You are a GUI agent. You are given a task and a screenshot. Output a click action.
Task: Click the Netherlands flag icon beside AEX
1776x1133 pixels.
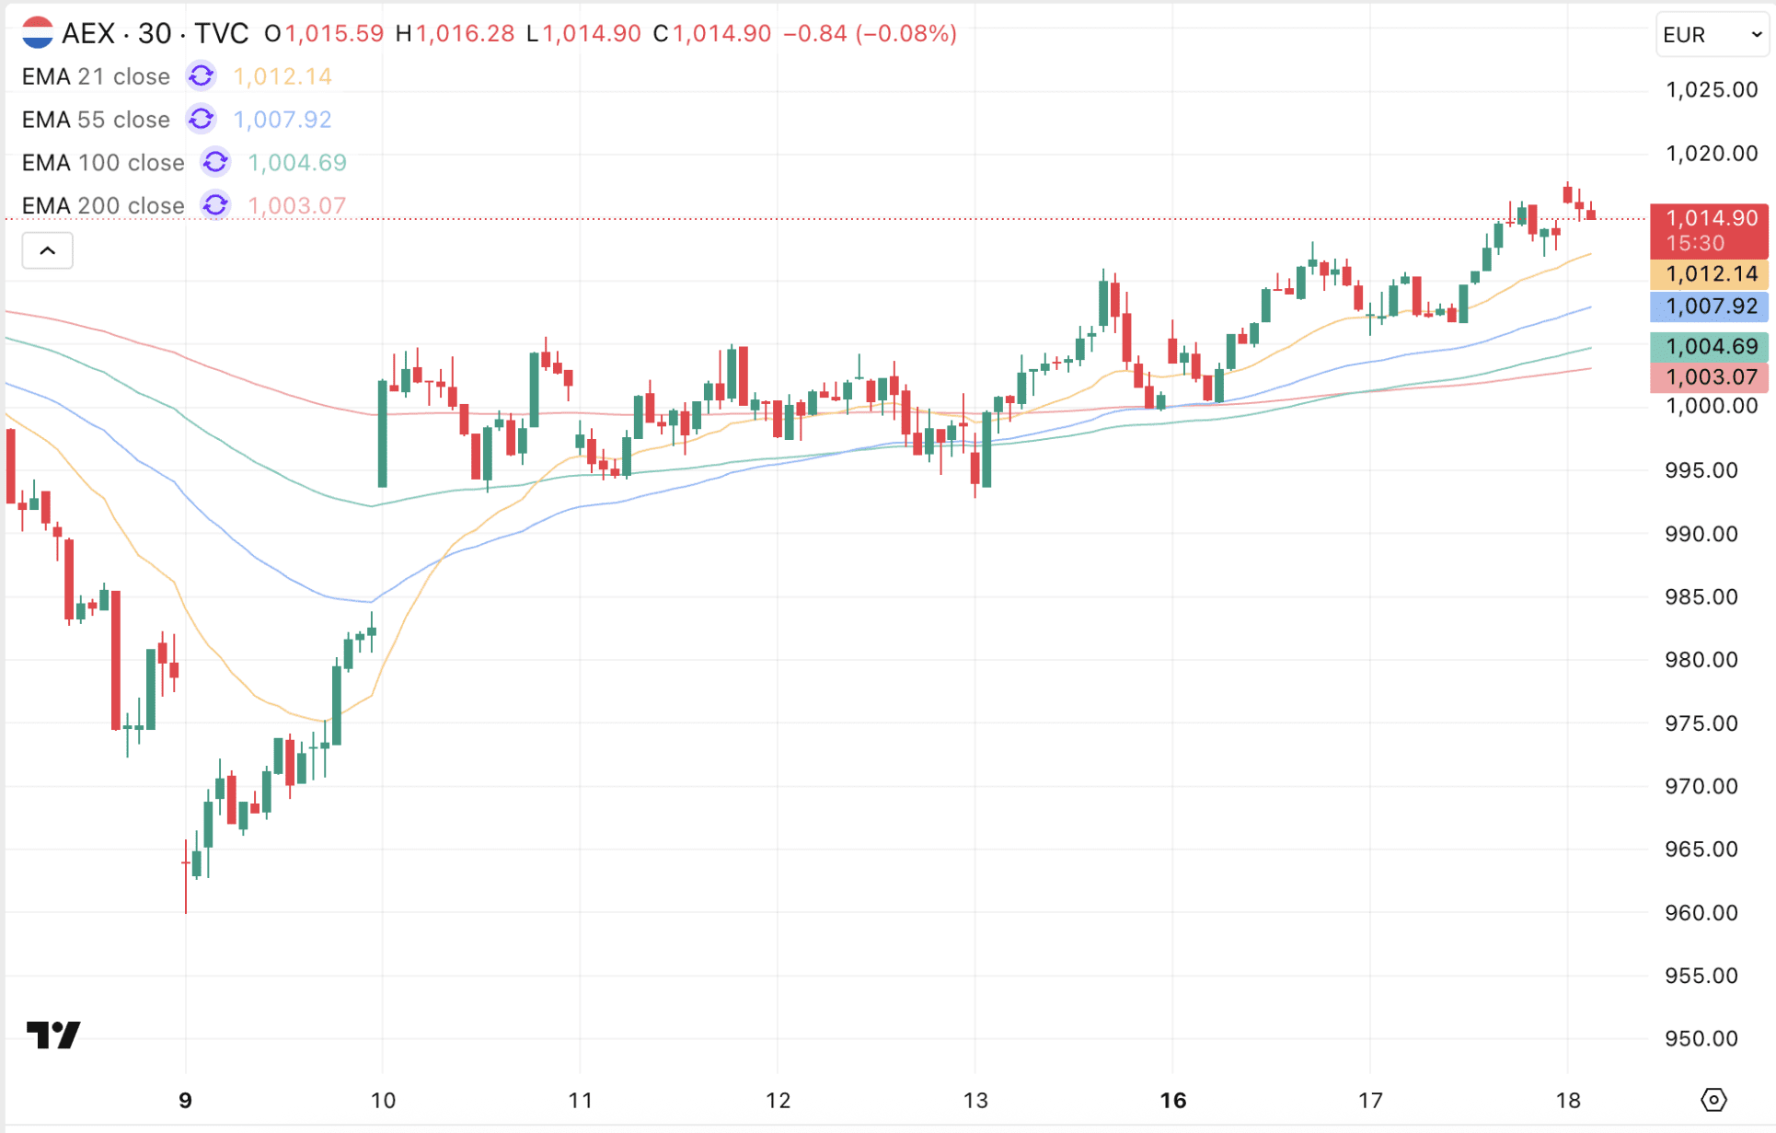coord(37,33)
